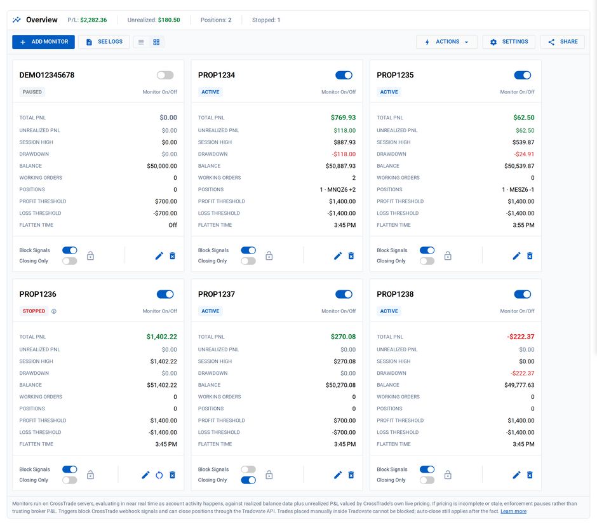
Task: Enable Block Signals on PROP1237
Action: pos(248,469)
